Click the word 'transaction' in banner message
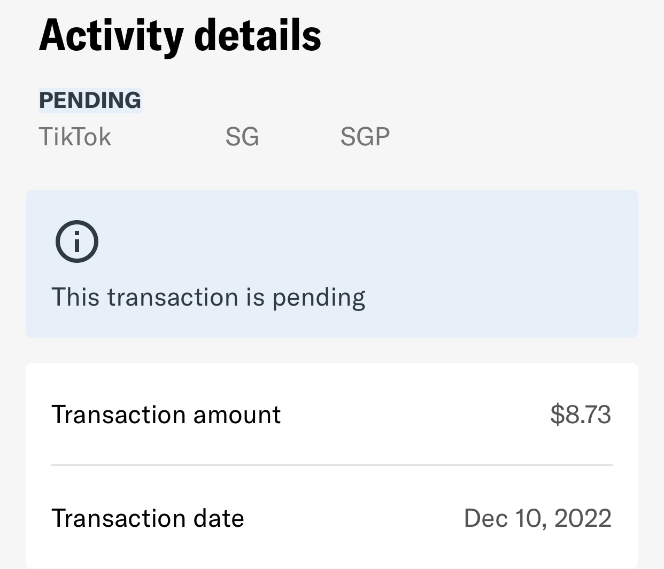The width and height of the screenshot is (664, 569). 173,298
